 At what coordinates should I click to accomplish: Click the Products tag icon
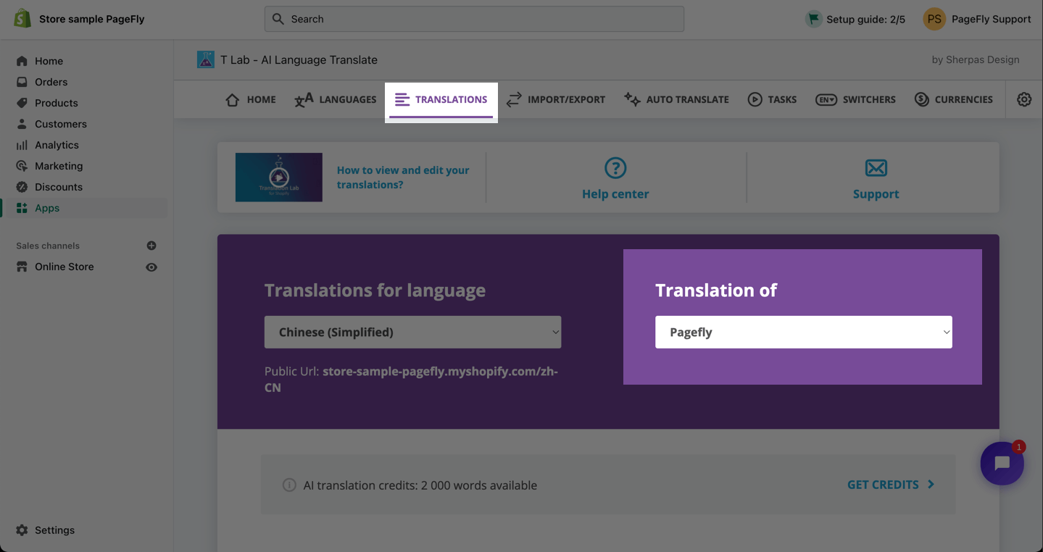(22, 103)
